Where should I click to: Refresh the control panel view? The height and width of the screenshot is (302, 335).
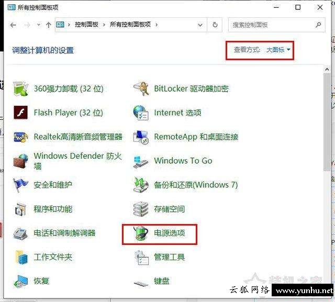coord(215,25)
